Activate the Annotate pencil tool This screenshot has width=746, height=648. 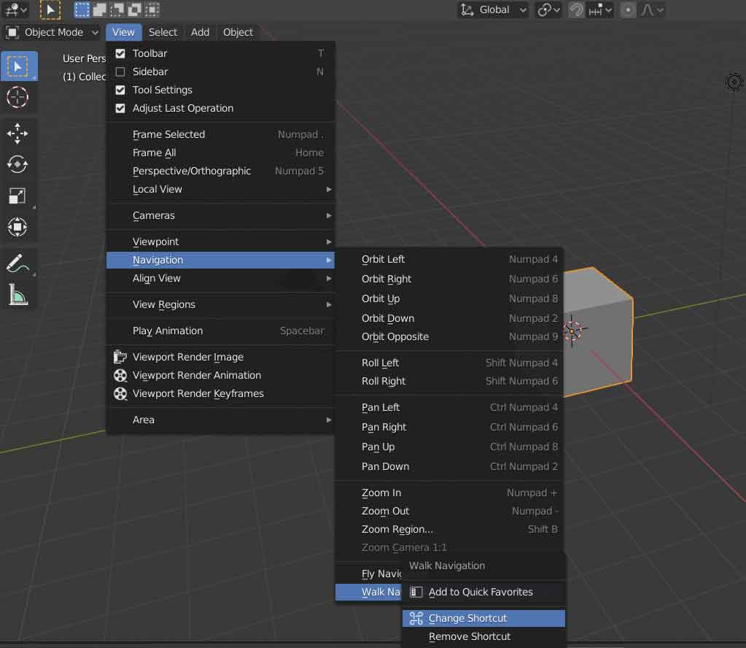click(18, 263)
